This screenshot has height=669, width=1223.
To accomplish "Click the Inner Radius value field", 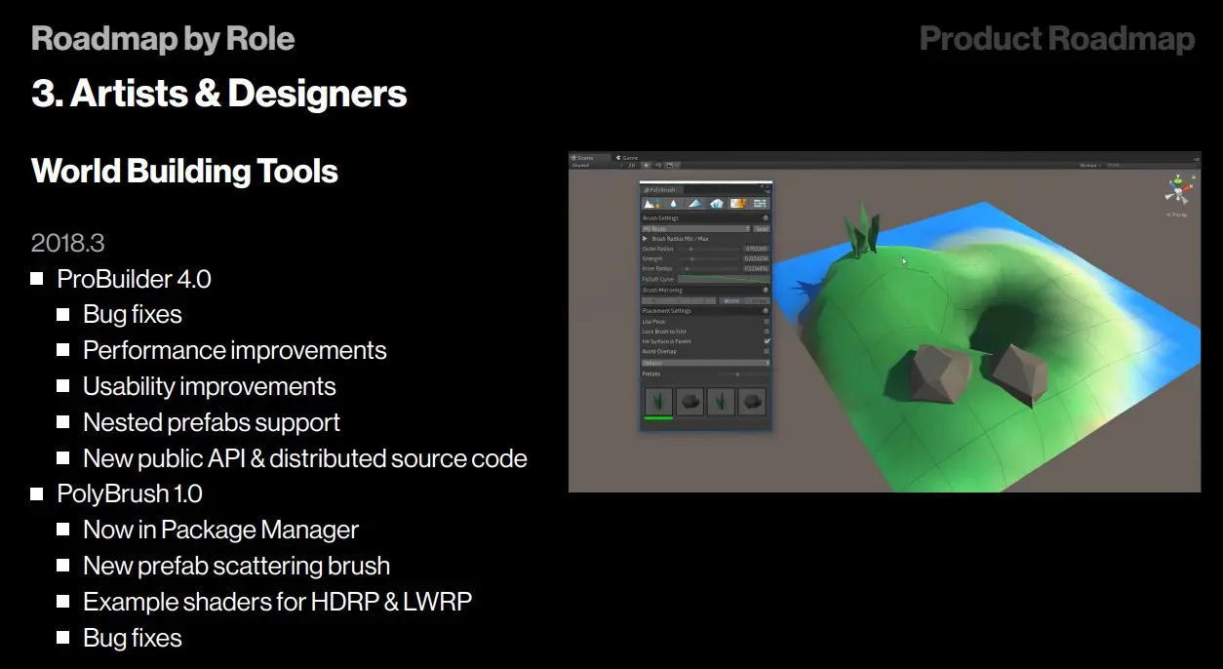I will (757, 268).
